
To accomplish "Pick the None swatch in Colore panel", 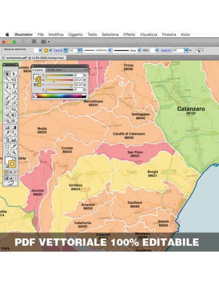I will (35, 96).
